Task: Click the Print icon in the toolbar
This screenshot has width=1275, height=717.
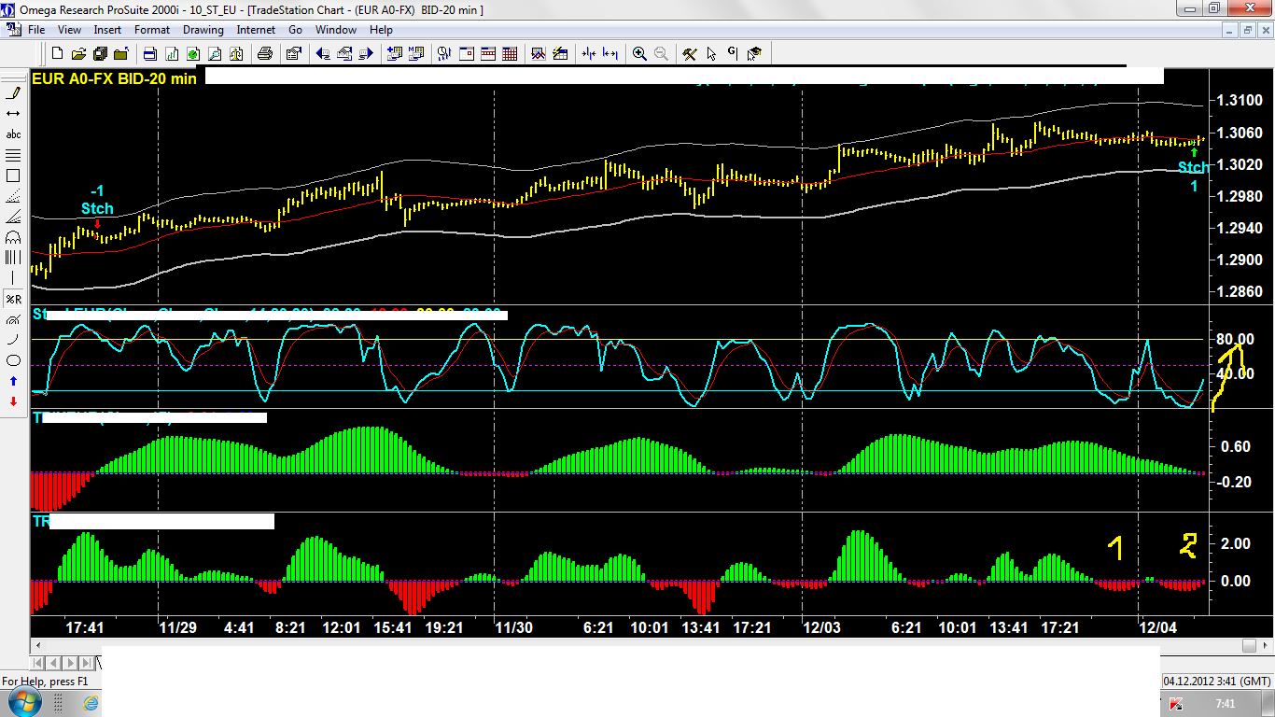Action: (x=265, y=53)
